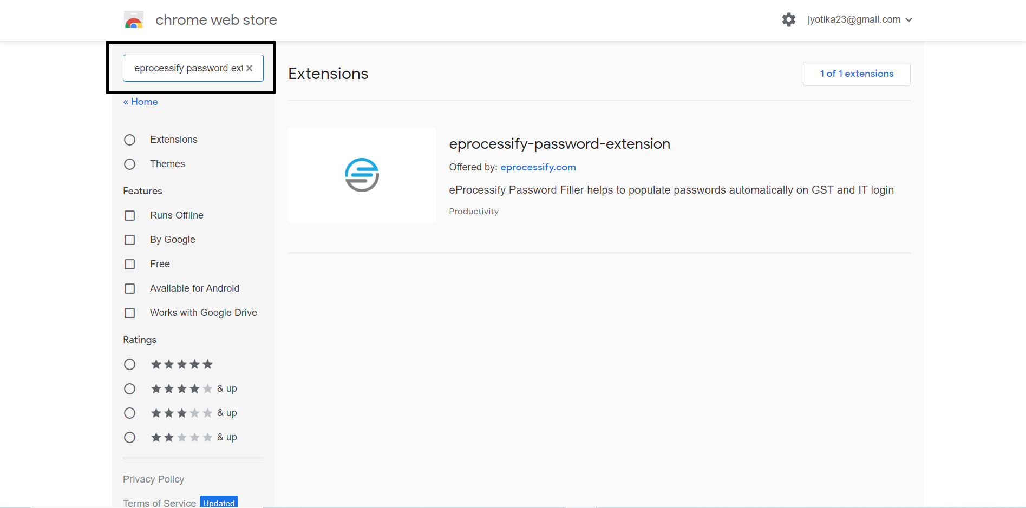Choose the three stars & up rating
The height and width of the screenshot is (508, 1026).
(130, 413)
